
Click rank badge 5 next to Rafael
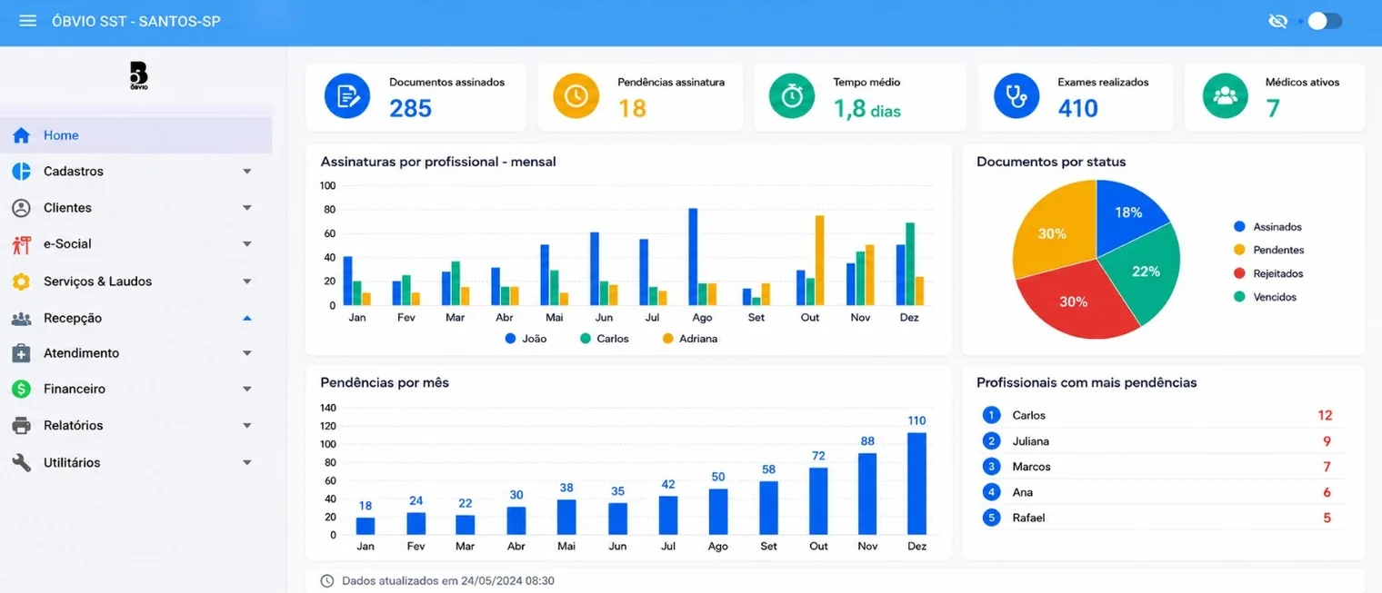(x=991, y=518)
